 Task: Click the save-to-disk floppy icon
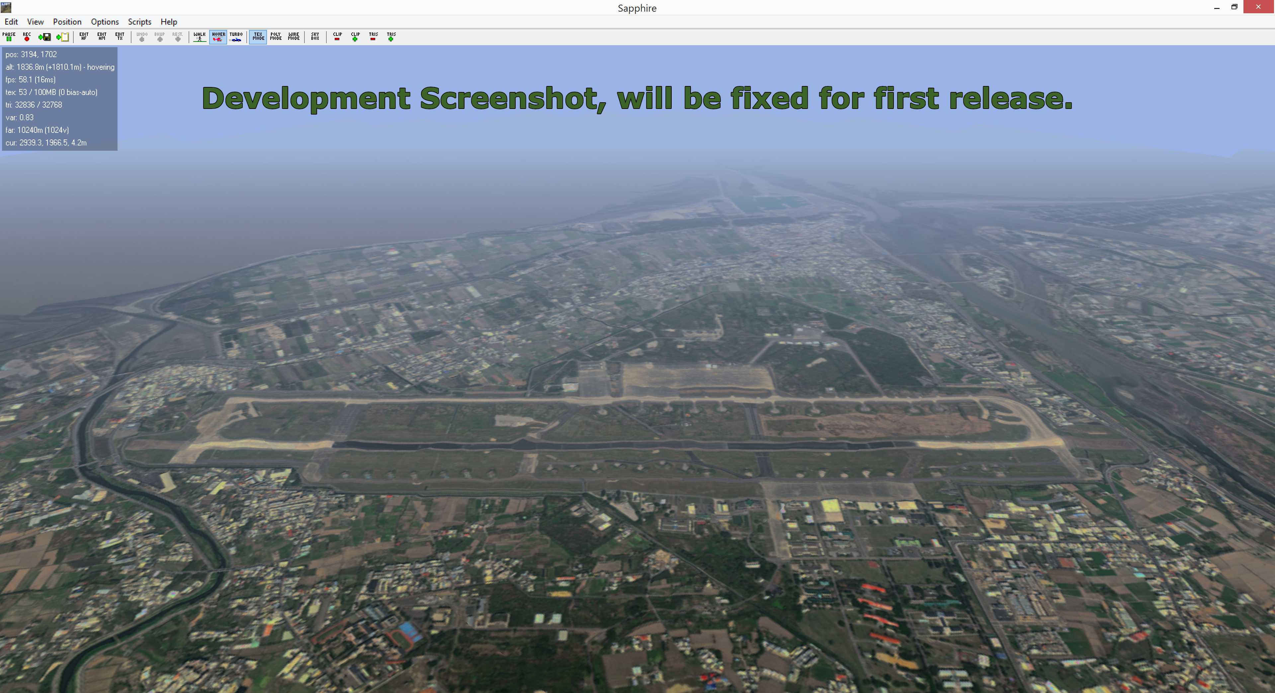tap(44, 37)
